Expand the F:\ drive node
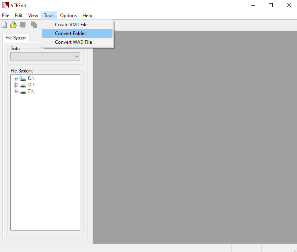Screen dimensions: 297x252 click(x=16, y=92)
